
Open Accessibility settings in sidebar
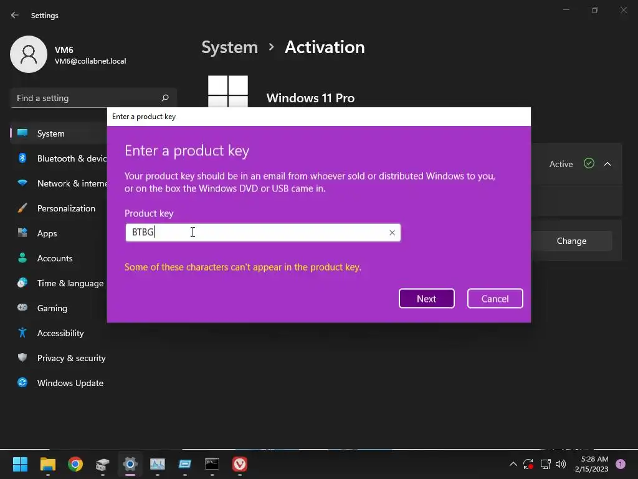pyautogui.click(x=59, y=333)
